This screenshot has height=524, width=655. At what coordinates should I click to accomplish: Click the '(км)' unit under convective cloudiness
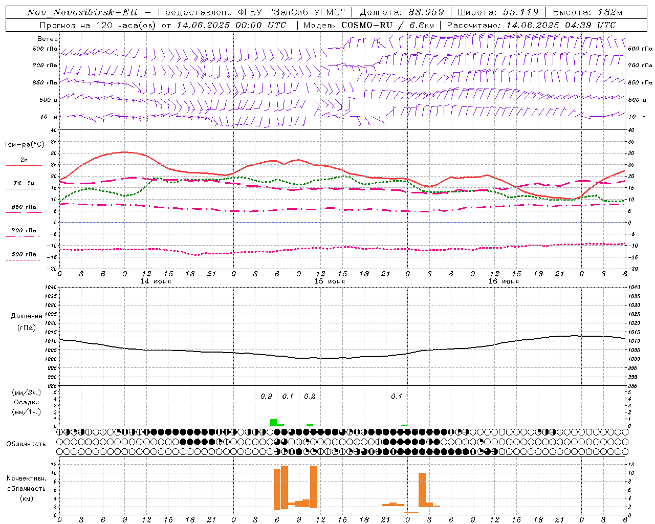point(27,498)
